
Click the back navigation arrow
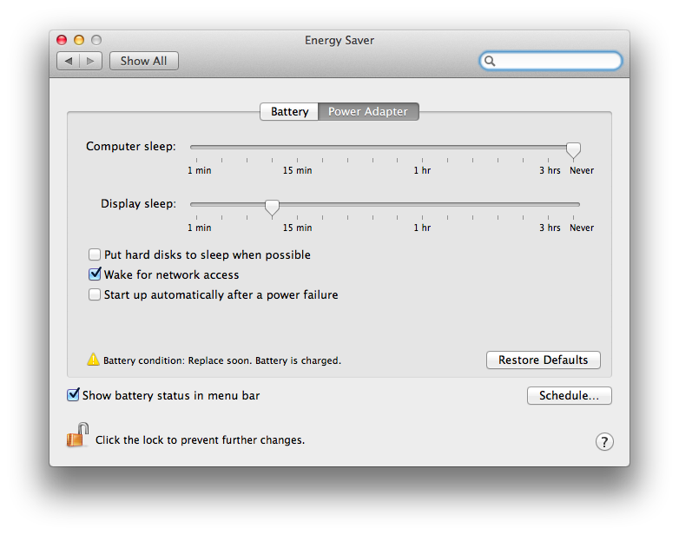[x=69, y=61]
